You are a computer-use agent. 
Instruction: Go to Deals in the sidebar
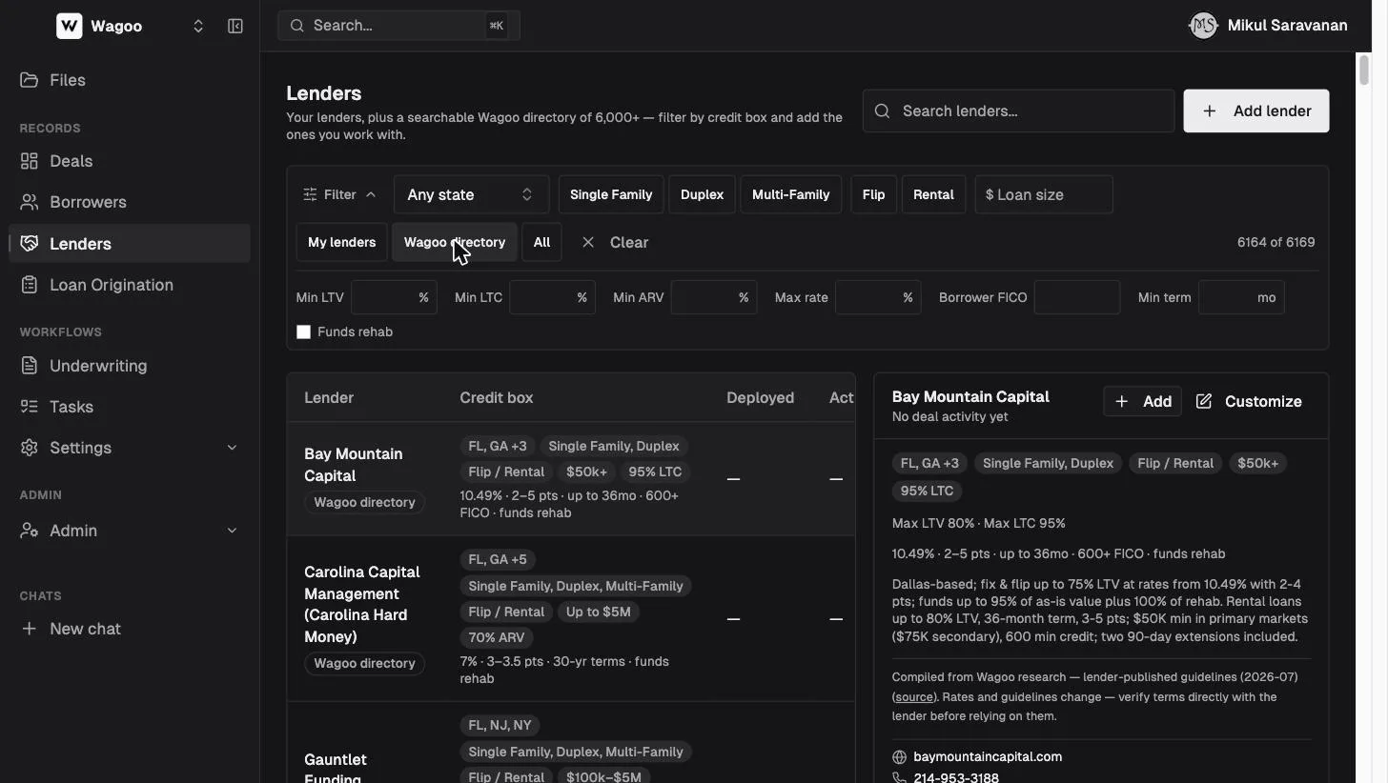click(x=130, y=161)
